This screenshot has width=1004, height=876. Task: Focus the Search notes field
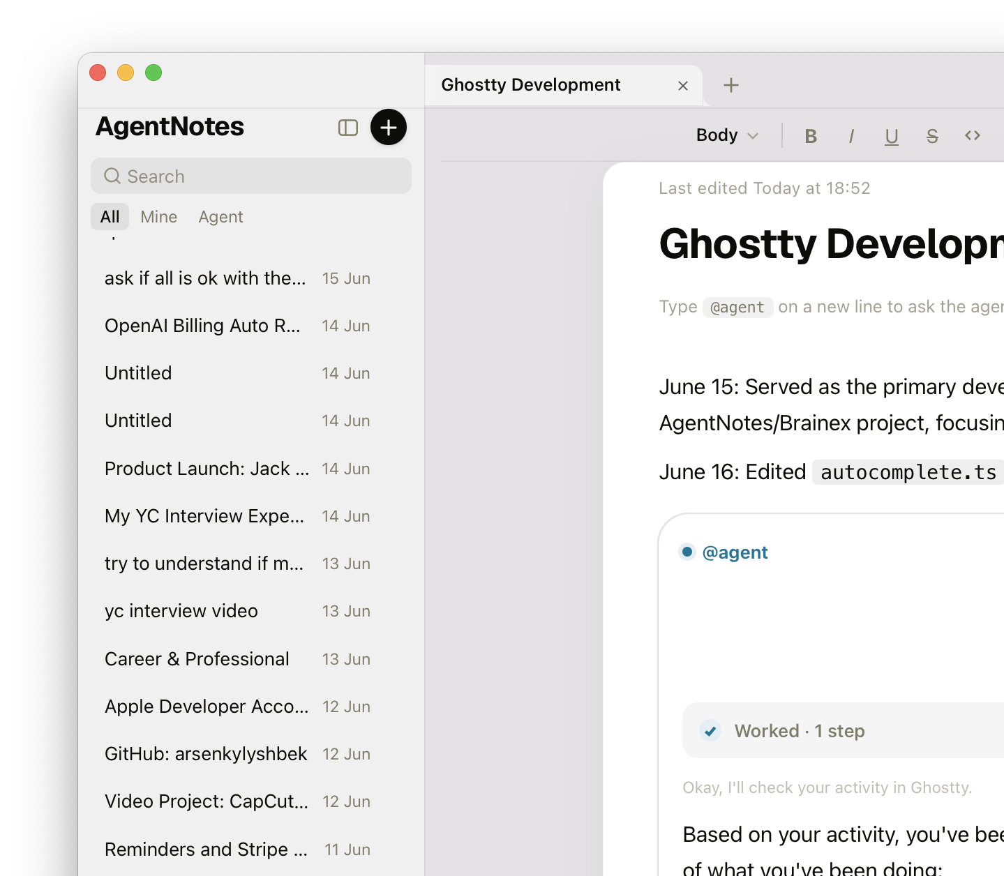click(251, 176)
